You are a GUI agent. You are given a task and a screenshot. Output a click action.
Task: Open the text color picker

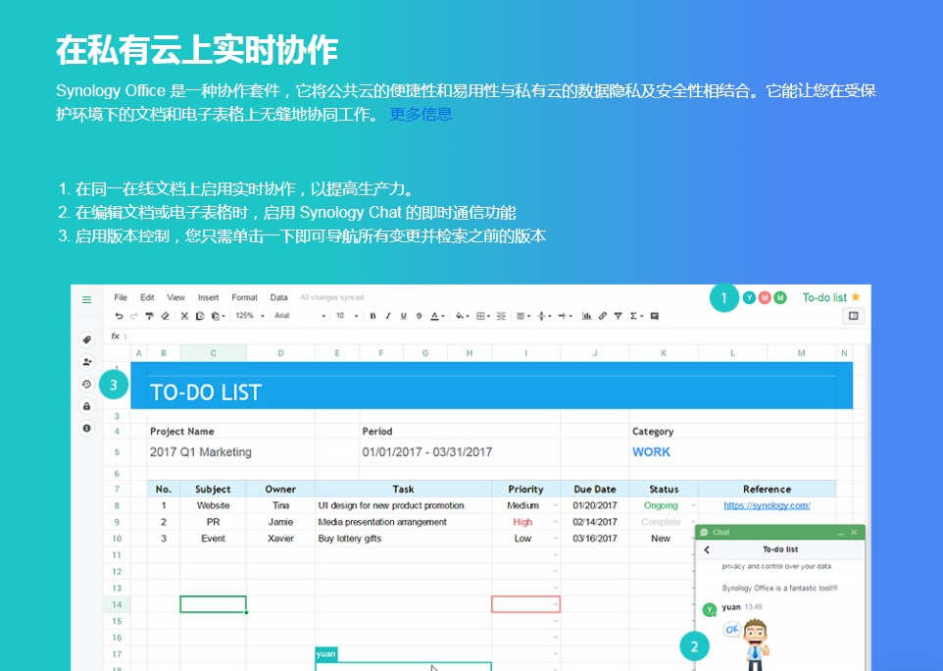coord(437,316)
